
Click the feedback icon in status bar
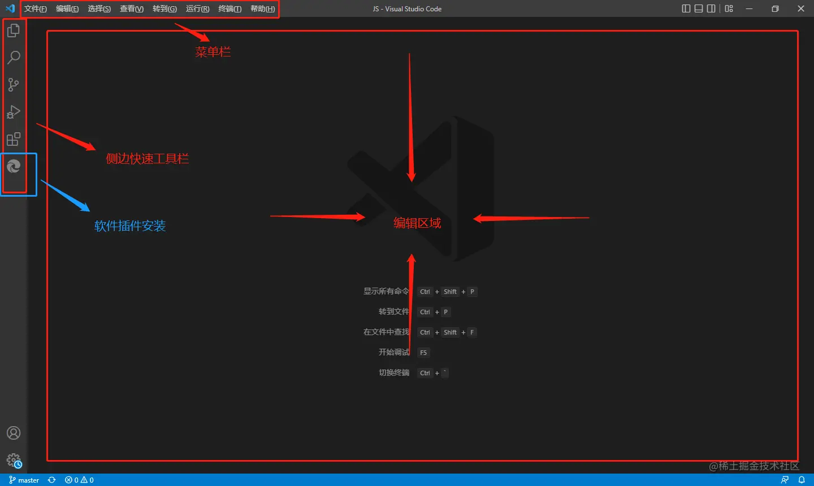pos(785,480)
